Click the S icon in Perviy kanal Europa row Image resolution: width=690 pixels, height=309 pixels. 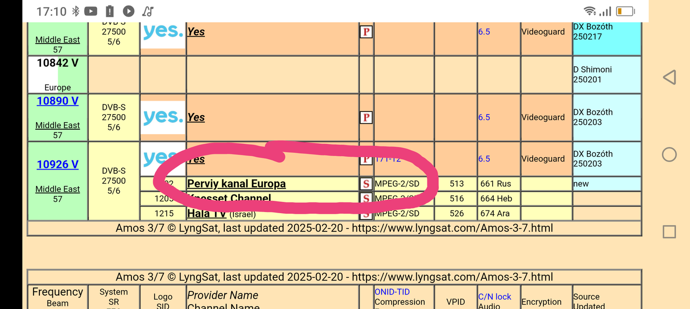point(366,184)
